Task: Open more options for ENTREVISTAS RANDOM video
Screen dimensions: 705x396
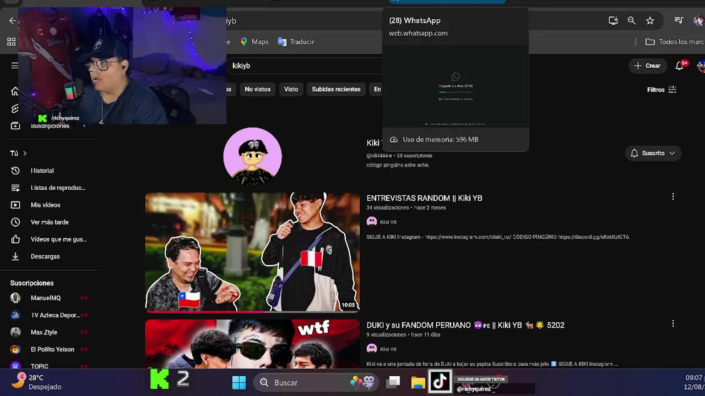Action: (x=673, y=197)
